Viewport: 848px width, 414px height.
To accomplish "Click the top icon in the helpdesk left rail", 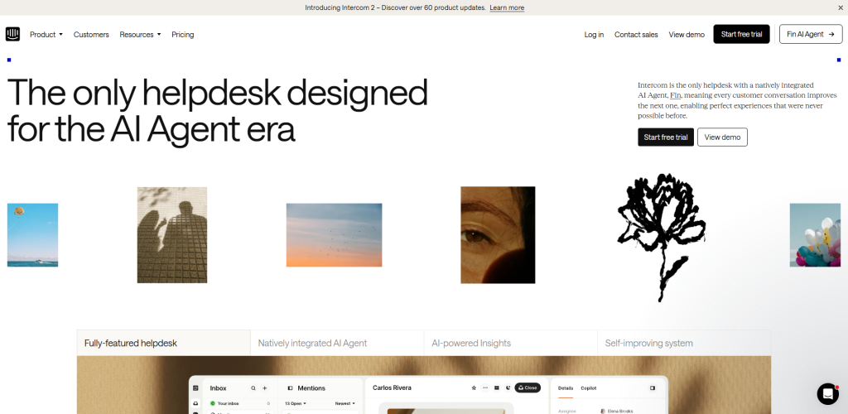I will 195,388.
